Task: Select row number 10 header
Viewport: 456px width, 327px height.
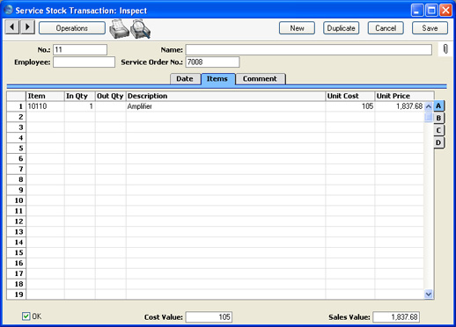Action: [17, 200]
